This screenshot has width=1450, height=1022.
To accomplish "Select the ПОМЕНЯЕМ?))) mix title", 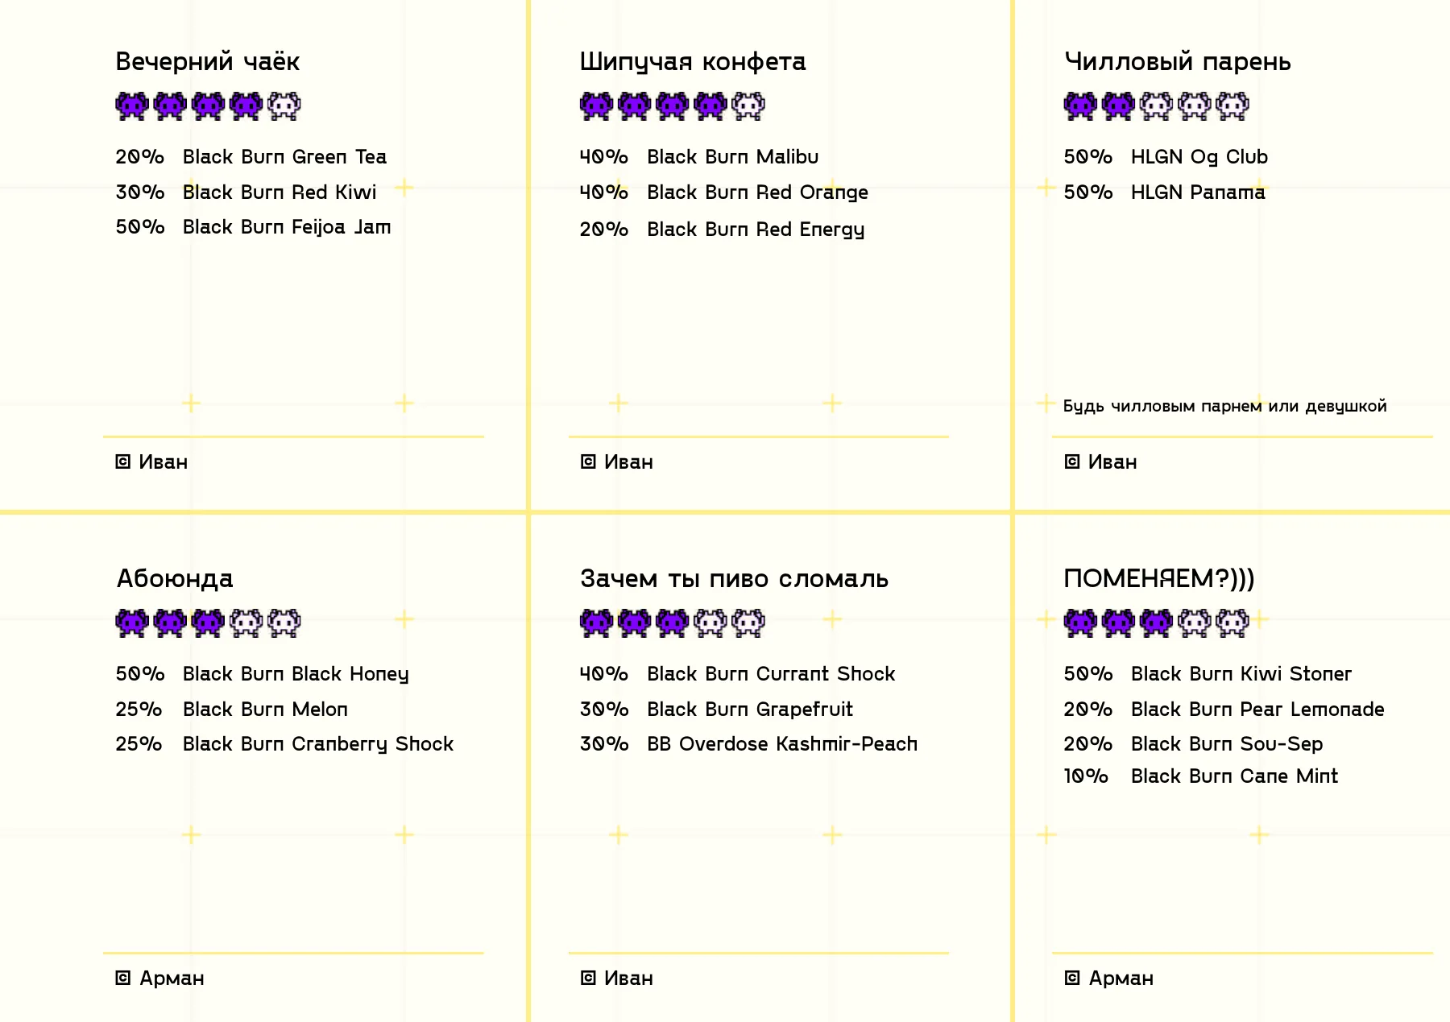I will 1159,578.
